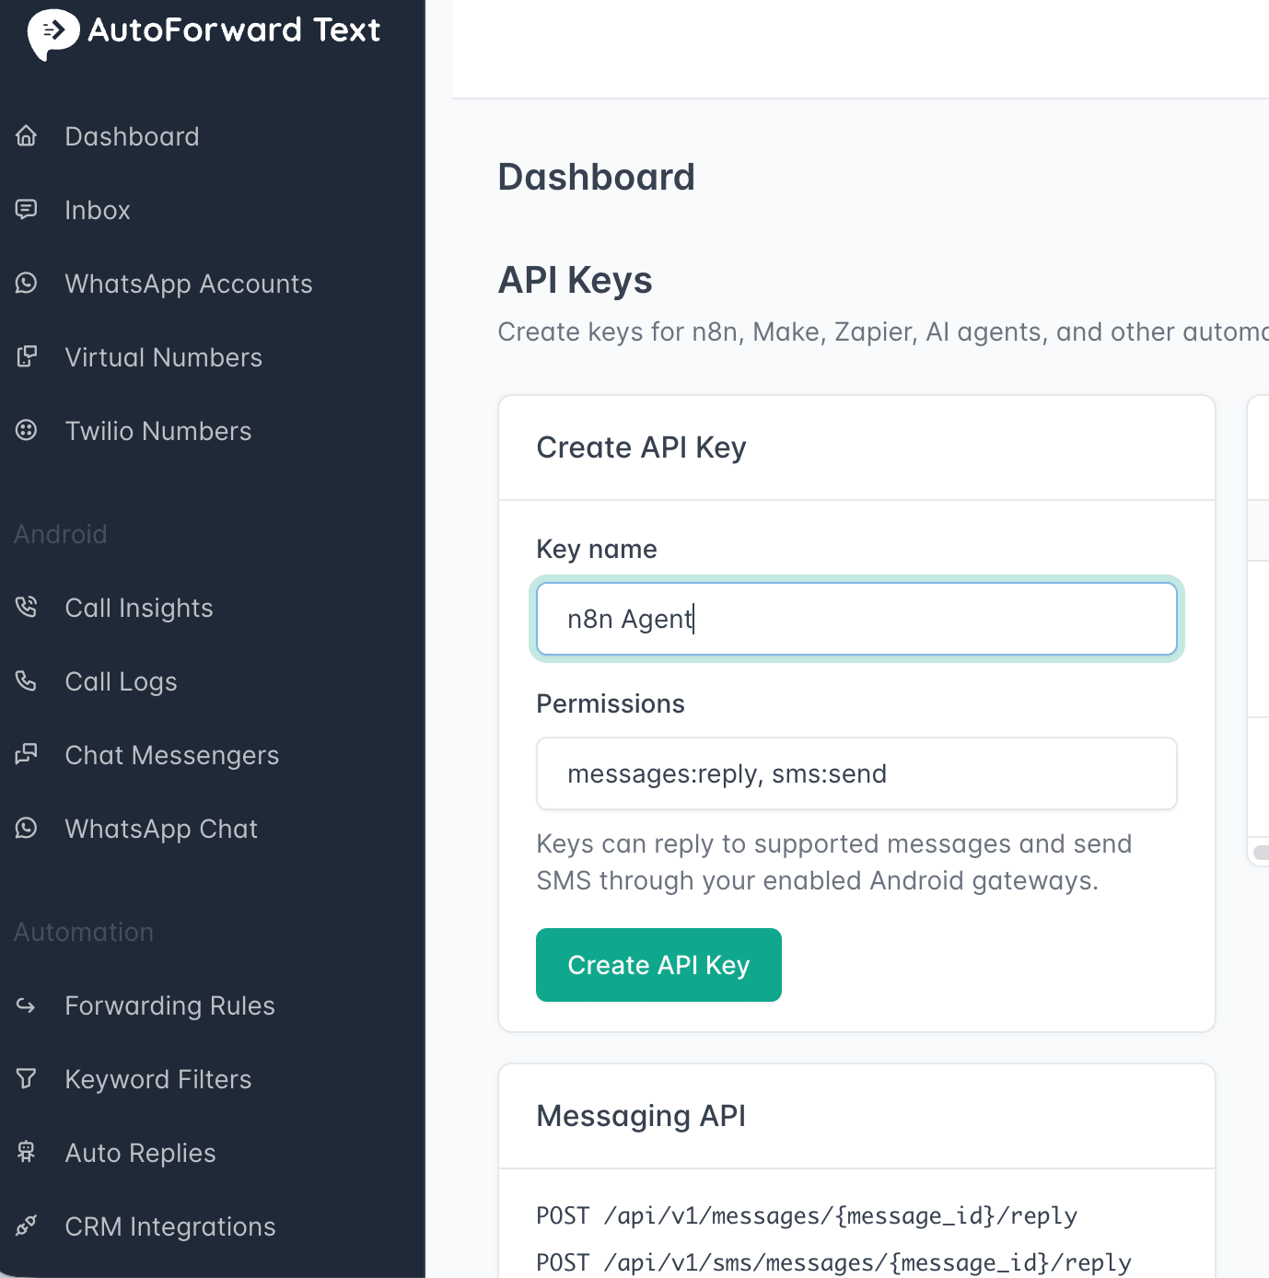Screen dimensions: 1269x1278
Task: Click the 'Create keys for n8n, Make, Zapier' description
Action: click(883, 331)
